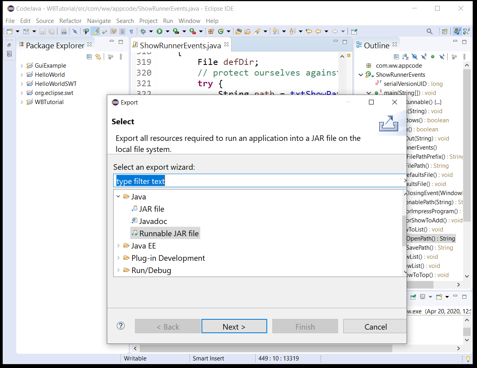Switch to the ShowRunnerEvents.java editor tab

click(x=180, y=46)
